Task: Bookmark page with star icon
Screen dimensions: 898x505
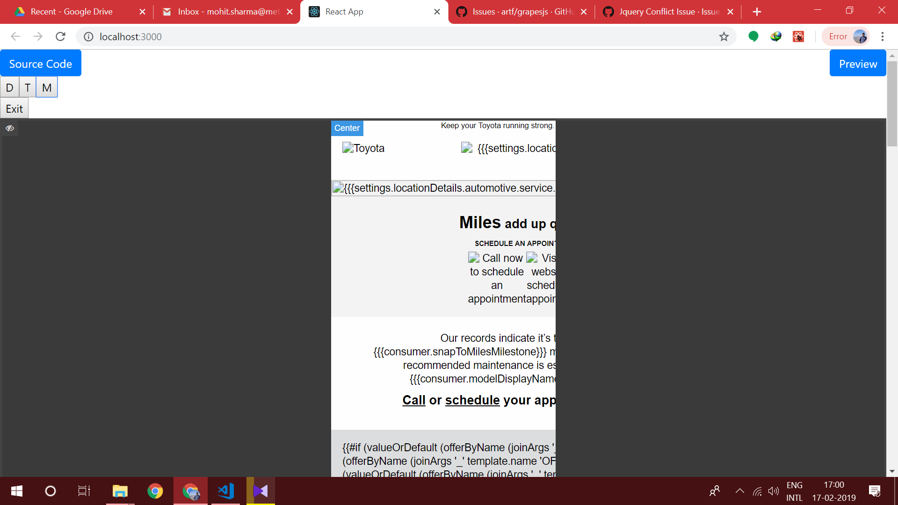Action: pos(724,36)
